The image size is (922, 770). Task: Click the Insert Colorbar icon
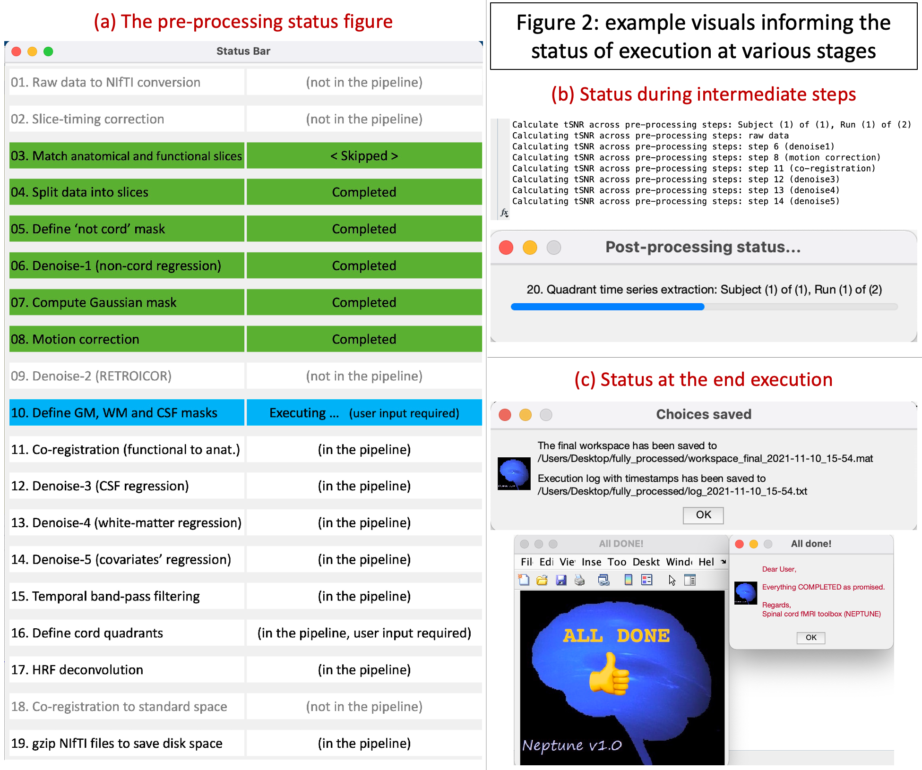tap(628, 580)
